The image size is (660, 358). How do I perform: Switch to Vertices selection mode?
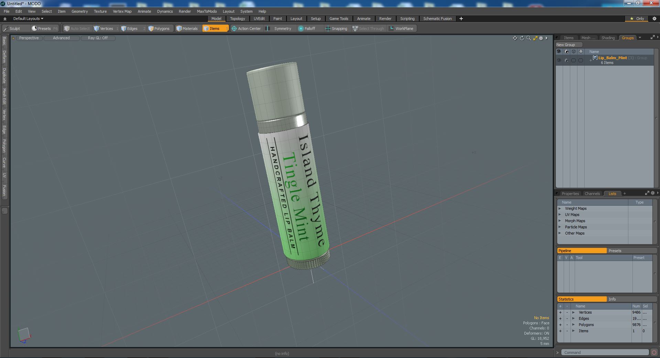106,29
